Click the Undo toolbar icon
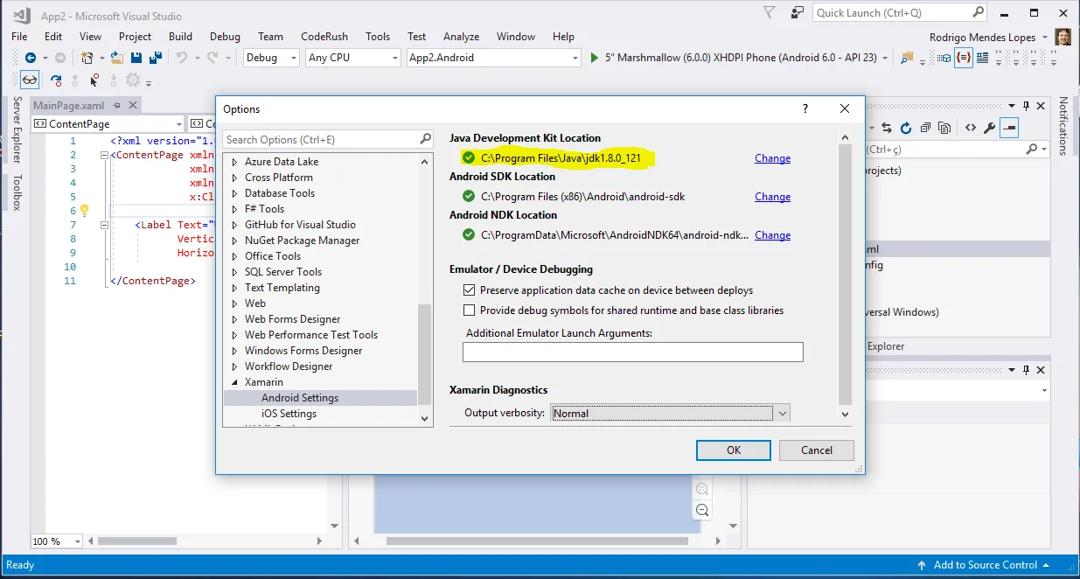Screen dimensions: 1080x579 pos(181,58)
